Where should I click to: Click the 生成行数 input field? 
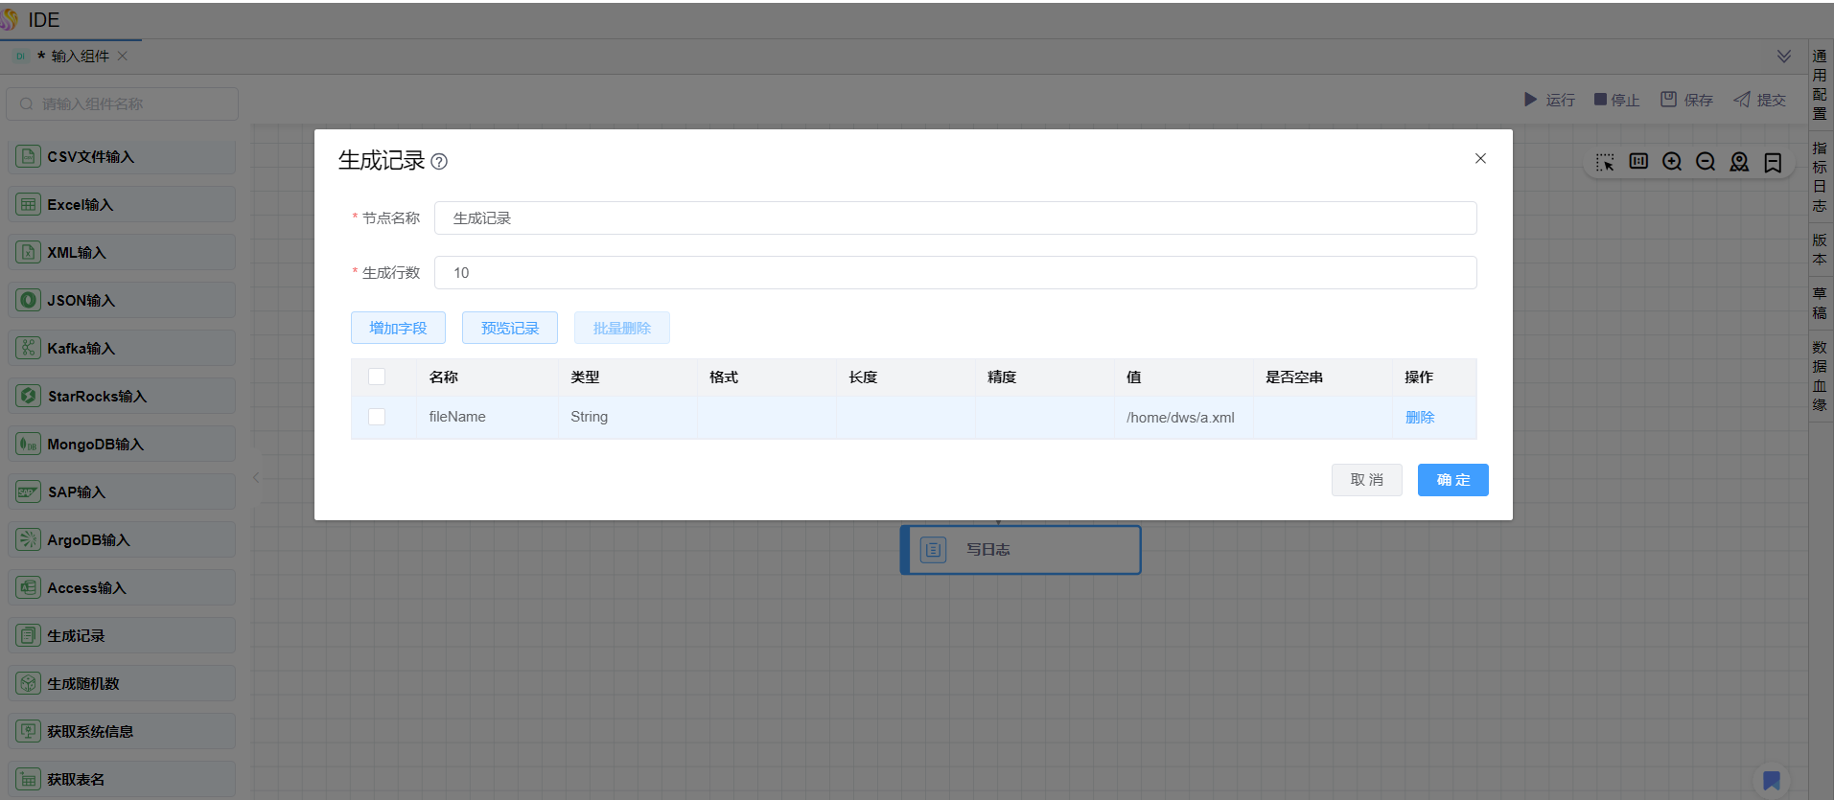tap(955, 273)
